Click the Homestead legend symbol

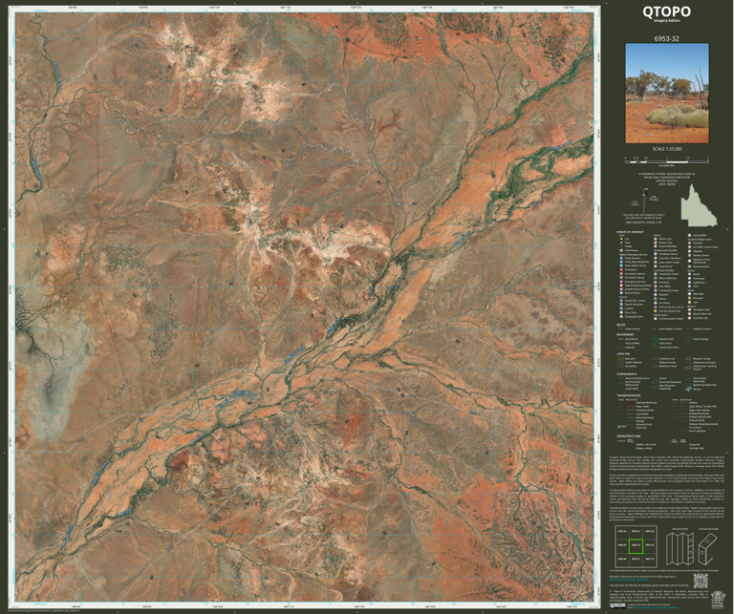621,250
